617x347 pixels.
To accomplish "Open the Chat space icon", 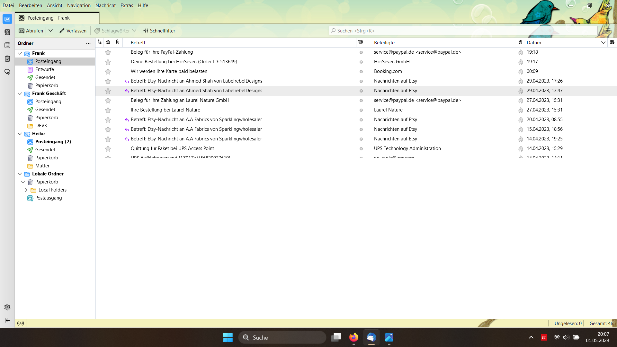I will pyautogui.click(x=7, y=72).
